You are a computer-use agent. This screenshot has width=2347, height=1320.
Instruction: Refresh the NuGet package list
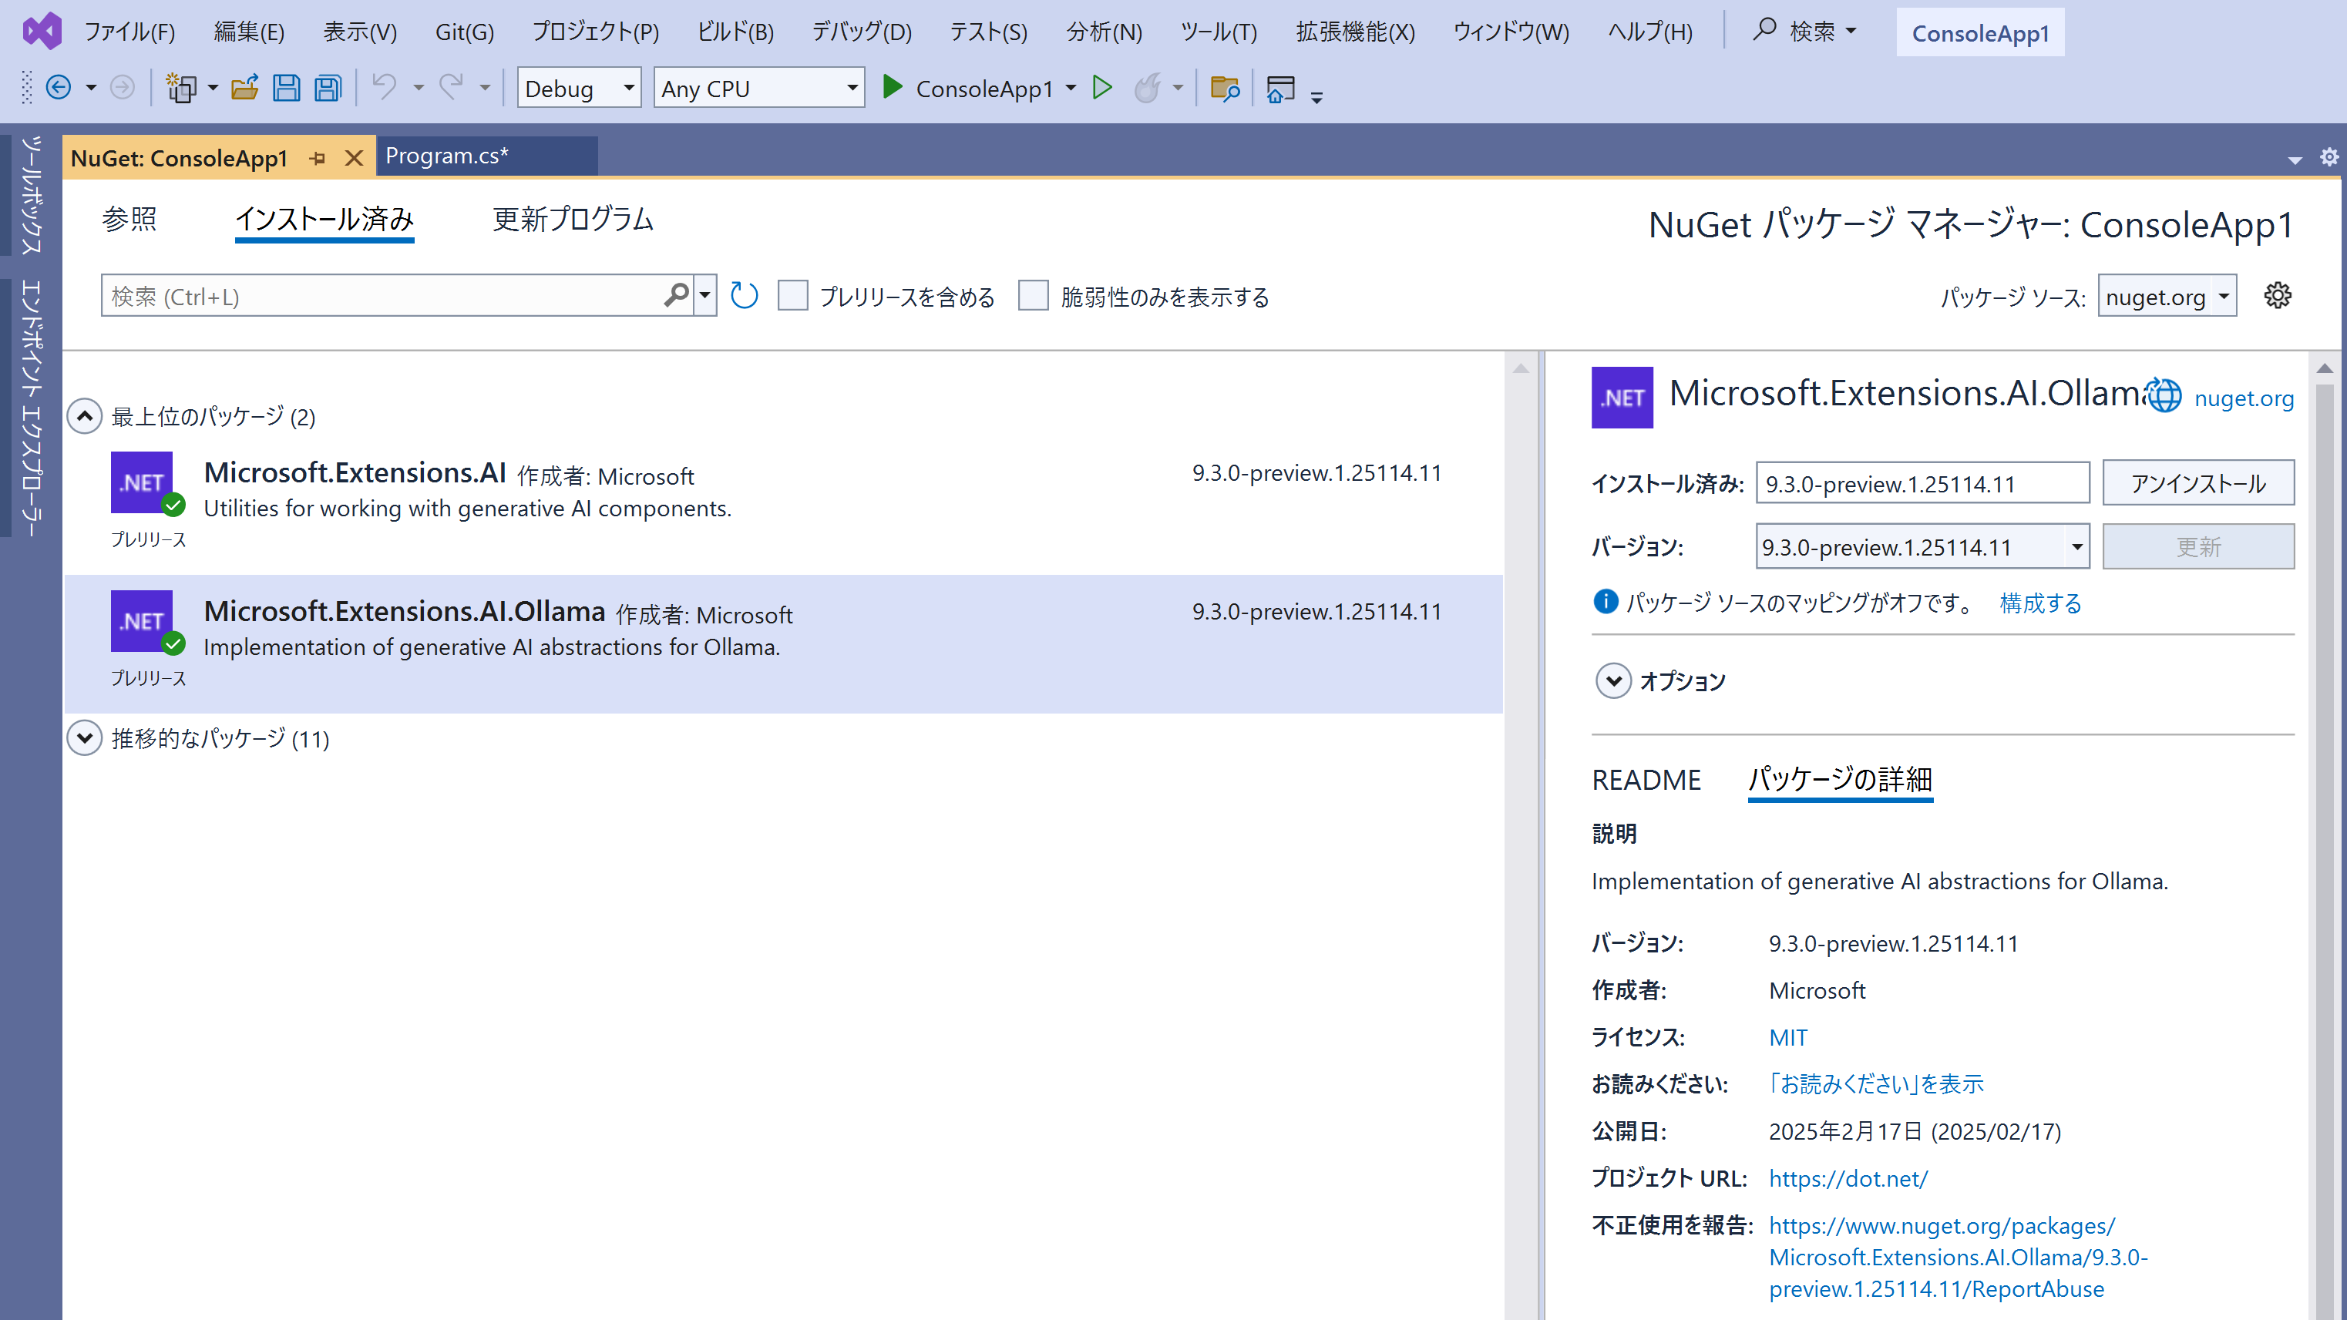click(x=745, y=295)
